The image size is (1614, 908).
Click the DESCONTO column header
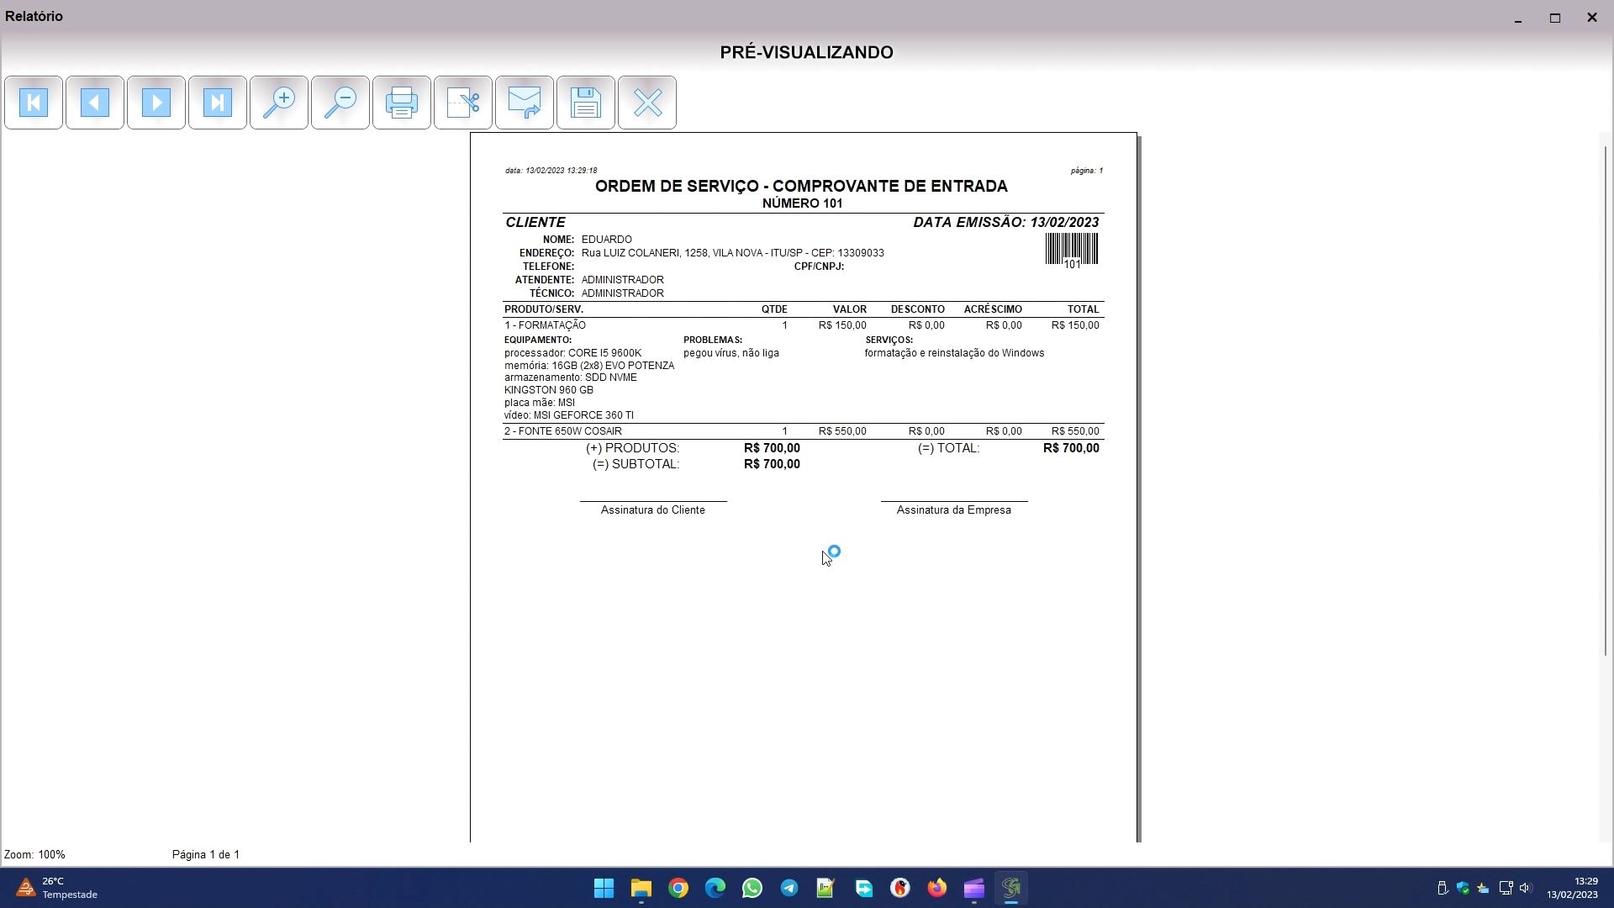pyautogui.click(x=918, y=309)
